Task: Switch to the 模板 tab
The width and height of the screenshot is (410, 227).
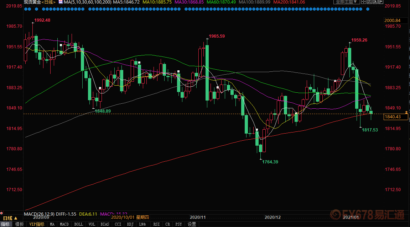Action: tap(19, 224)
